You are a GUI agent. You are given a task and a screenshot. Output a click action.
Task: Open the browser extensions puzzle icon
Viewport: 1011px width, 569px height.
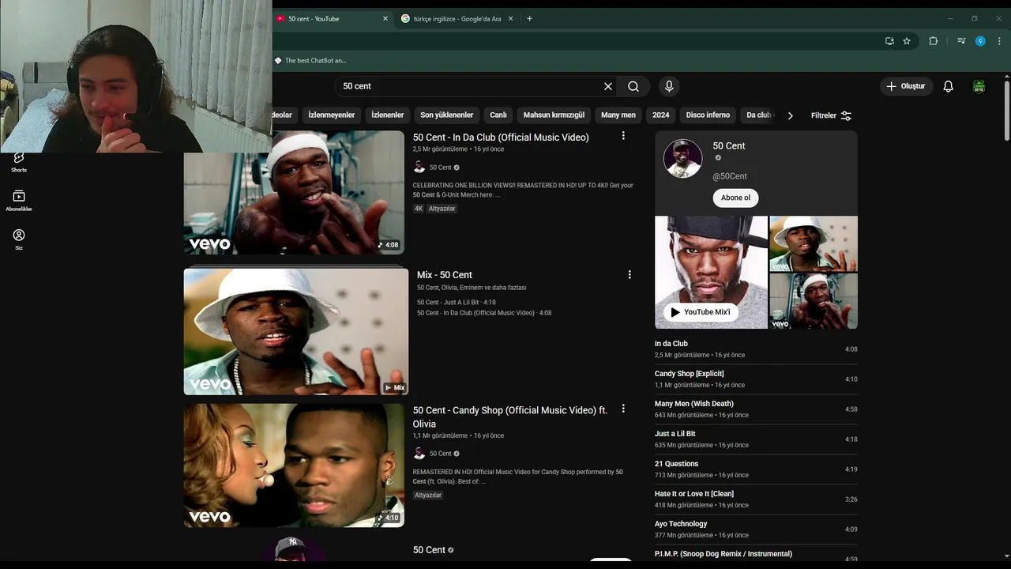[x=933, y=41]
